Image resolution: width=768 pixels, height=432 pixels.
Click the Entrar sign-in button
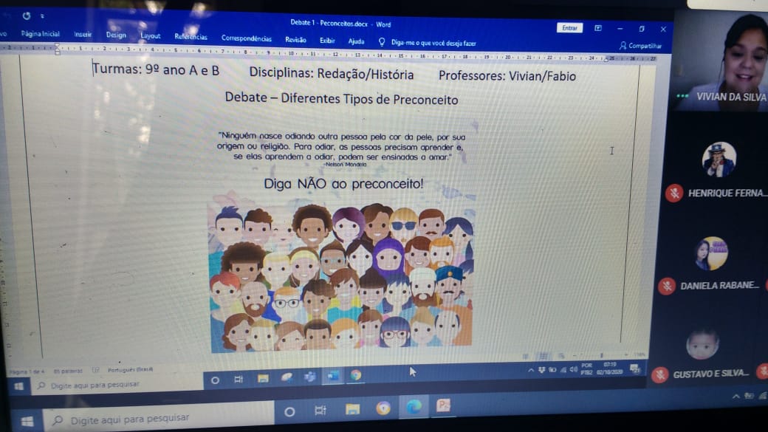(569, 28)
